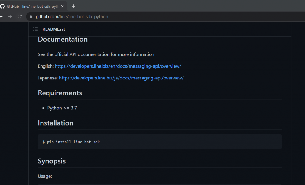This screenshot has height=185, width=305.
Task: Click the site padlock security icon
Action: pos(31,17)
